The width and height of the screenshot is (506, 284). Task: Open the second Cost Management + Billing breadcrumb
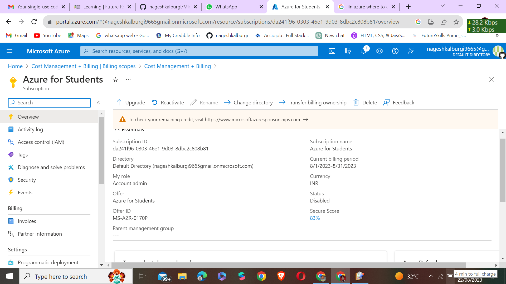pyautogui.click(x=177, y=66)
